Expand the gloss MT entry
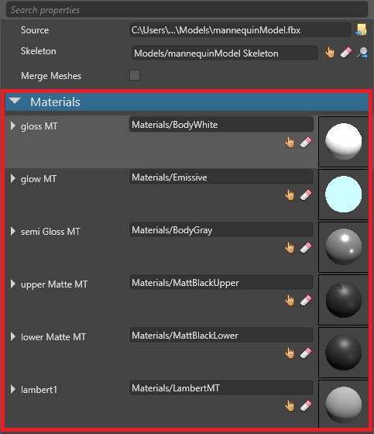 point(12,126)
